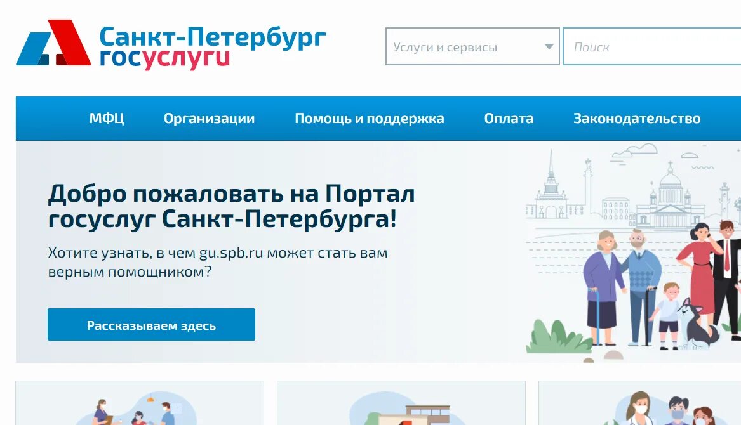The height and width of the screenshot is (425, 741).
Task: Go to Организации in the navigation bar
Action: coord(210,119)
